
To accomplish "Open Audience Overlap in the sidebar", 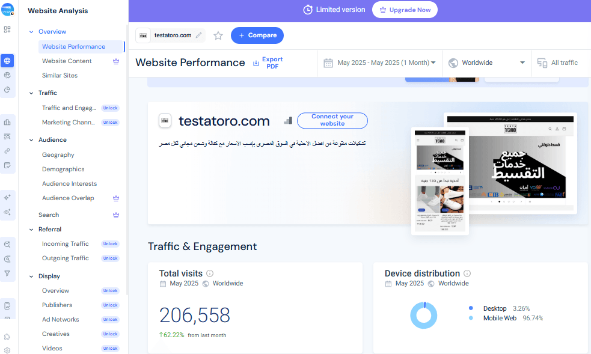I will pos(68,198).
